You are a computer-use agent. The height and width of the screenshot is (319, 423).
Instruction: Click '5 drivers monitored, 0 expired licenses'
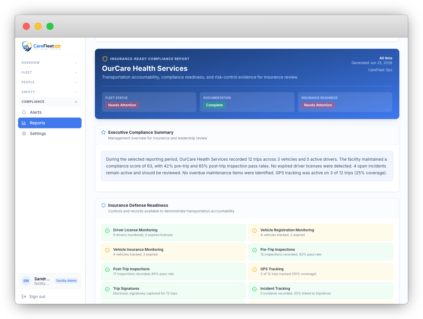[143, 235]
